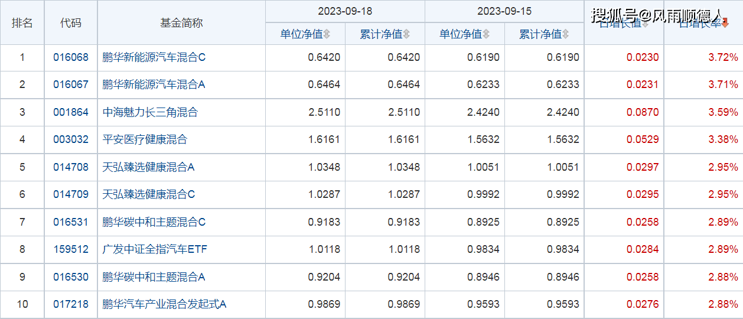Click the 日增长值 sort arrow icon
743x319 pixels.
point(645,24)
